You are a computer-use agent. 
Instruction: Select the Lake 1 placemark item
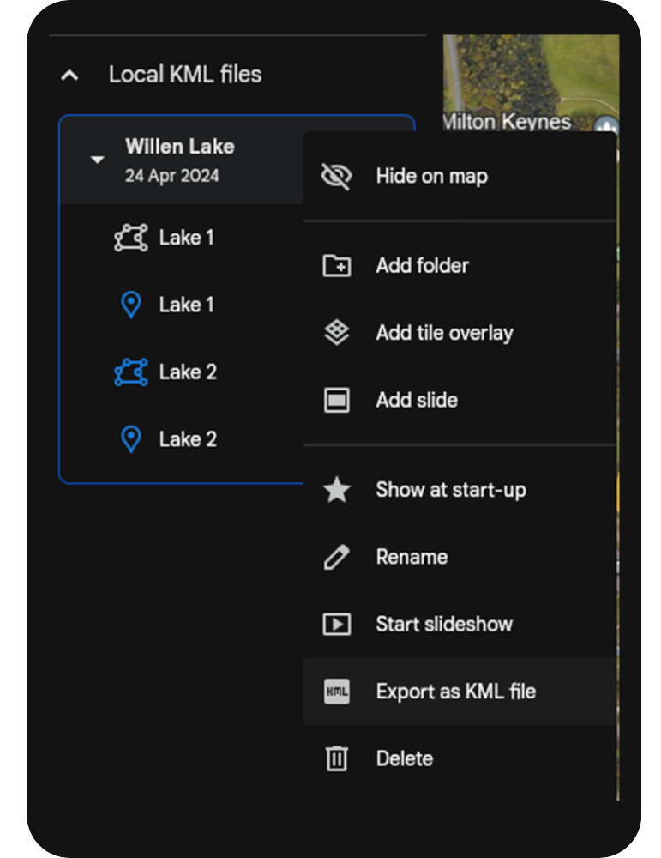coord(186,305)
